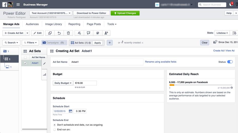Click the plus add filter button
This screenshot has height=133, width=238.
click(109, 43)
